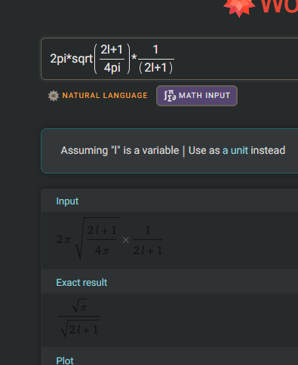Viewport: 298px width, 365px height.
Task: Click the gear icon beside Natural Language
Action: [54, 96]
